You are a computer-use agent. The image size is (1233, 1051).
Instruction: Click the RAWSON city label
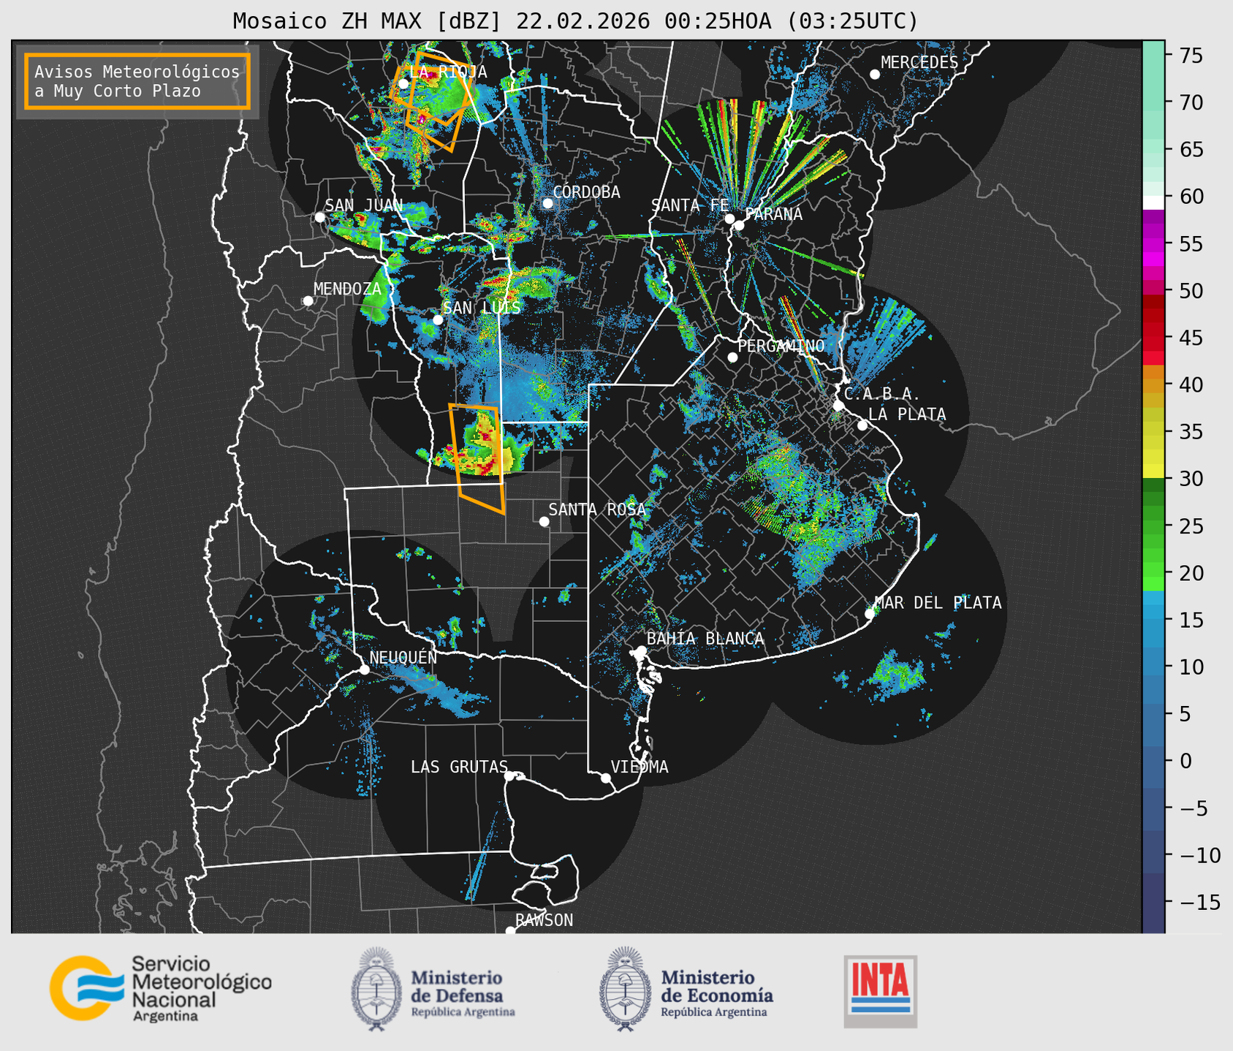[545, 920]
